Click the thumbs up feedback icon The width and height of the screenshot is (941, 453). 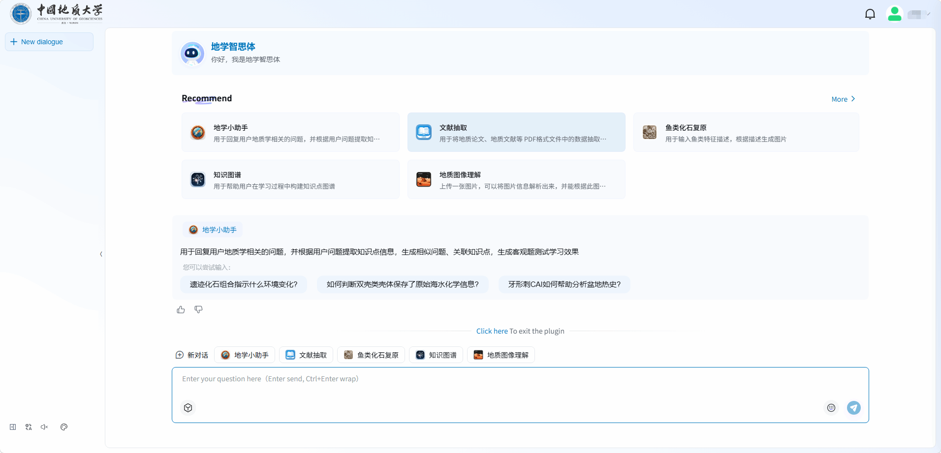pos(181,310)
